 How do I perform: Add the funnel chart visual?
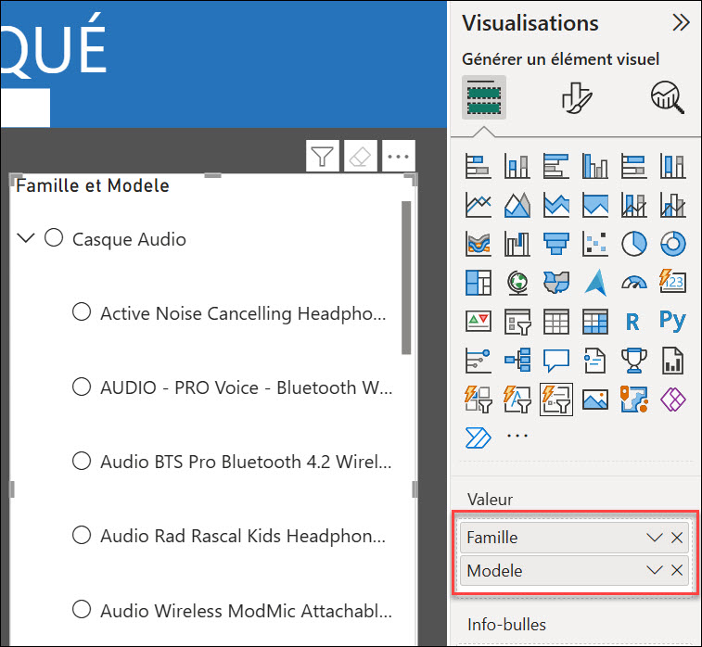555,244
